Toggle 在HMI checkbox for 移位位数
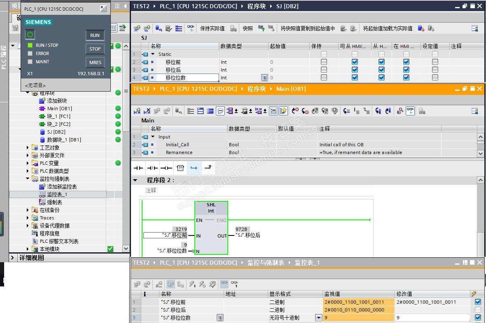The width and height of the screenshot is (486, 323). [x=406, y=78]
